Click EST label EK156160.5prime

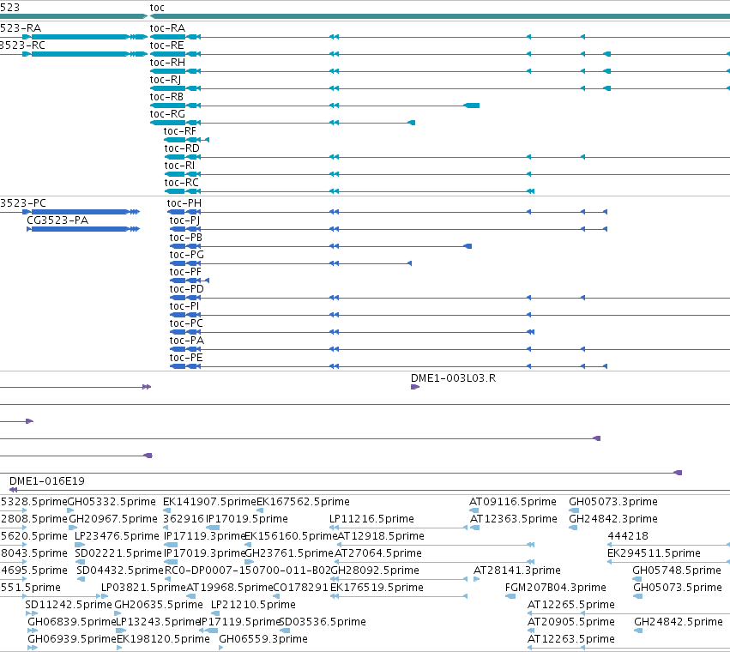tap(291, 536)
